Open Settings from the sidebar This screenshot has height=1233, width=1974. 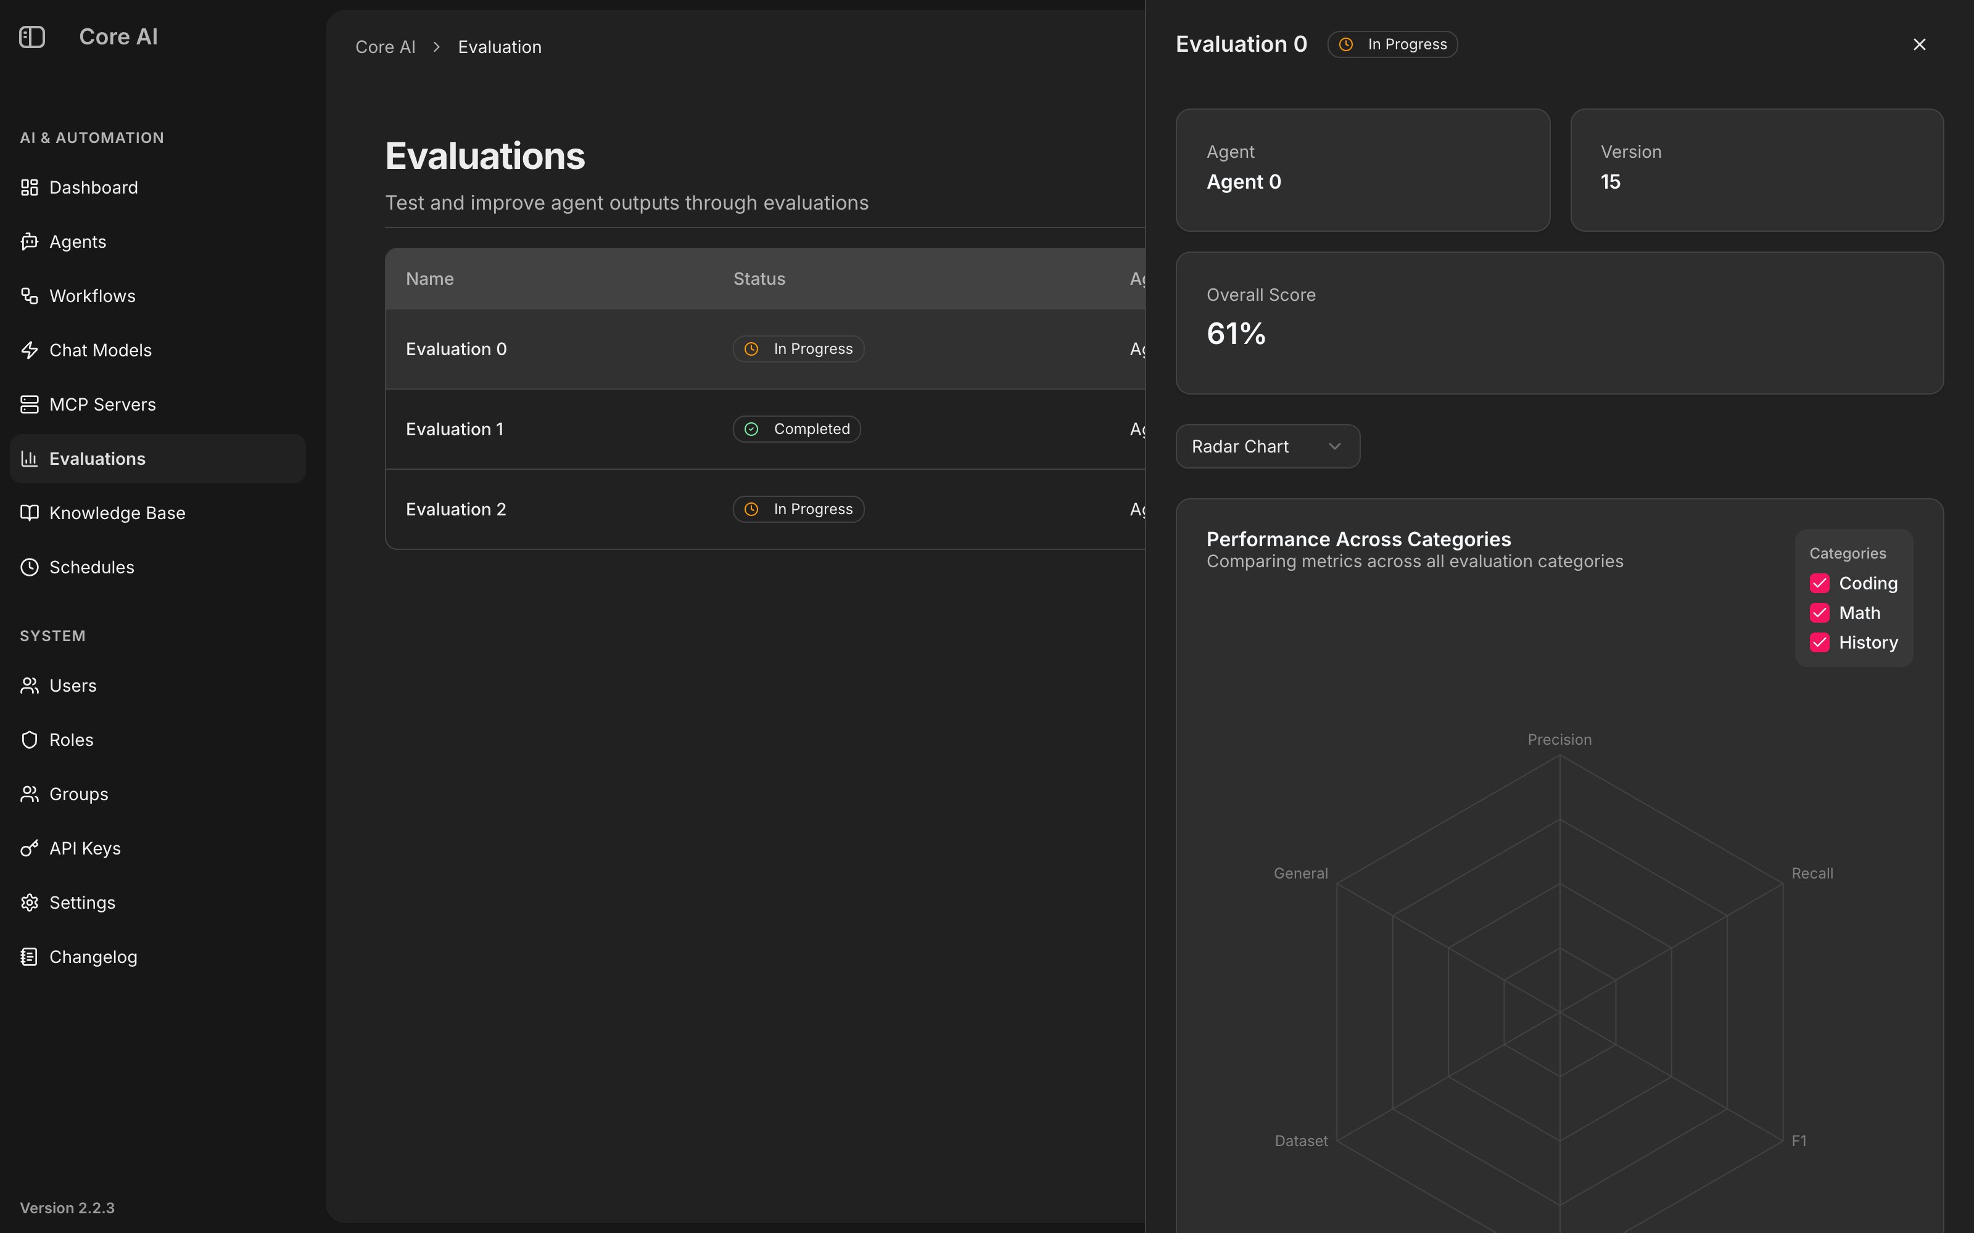[157, 903]
